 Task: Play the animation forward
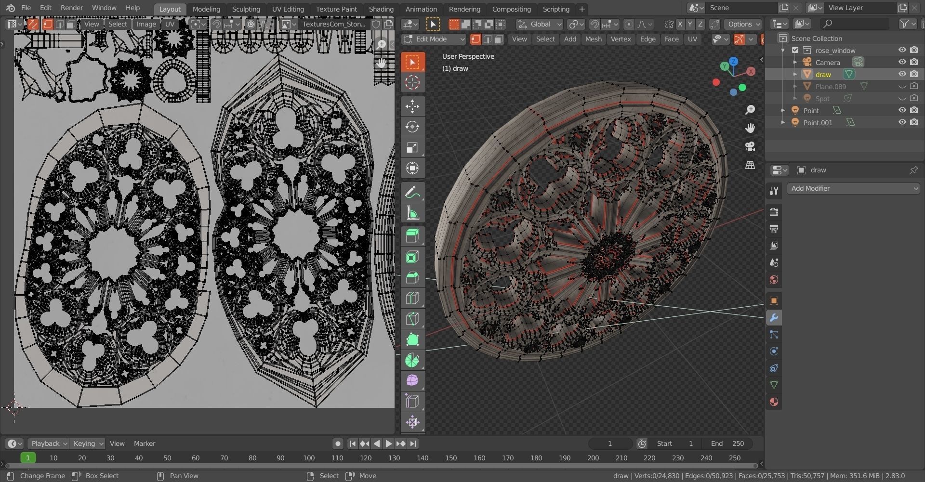(388, 443)
